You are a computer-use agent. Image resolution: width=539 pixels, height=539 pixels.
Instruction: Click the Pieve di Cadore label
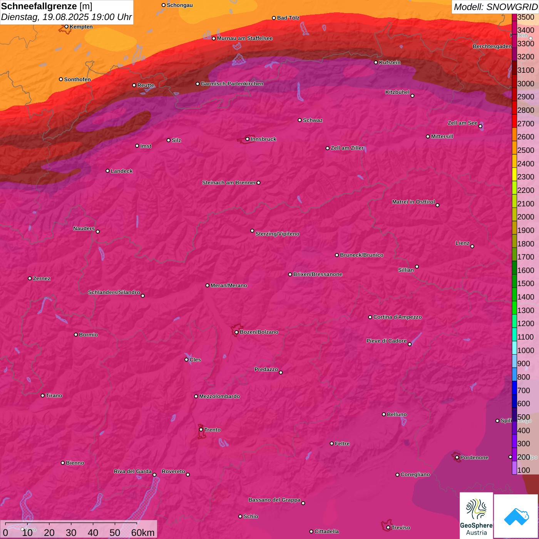tap(387, 341)
